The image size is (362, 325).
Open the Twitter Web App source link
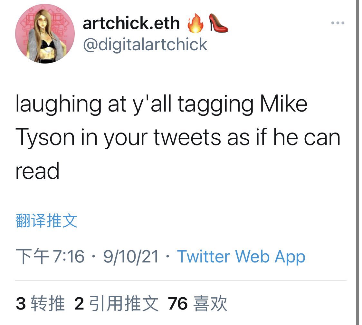click(x=241, y=257)
